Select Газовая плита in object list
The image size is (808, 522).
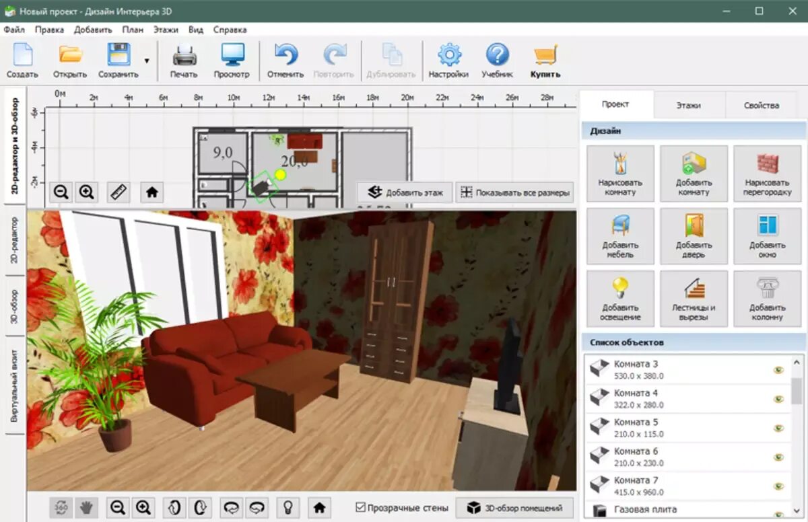point(687,510)
